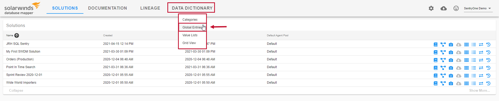Viewport: 499px width, 101px height.
Task: Click the Name sort ascending arrow icon
Action: pyautogui.click(x=17, y=35)
